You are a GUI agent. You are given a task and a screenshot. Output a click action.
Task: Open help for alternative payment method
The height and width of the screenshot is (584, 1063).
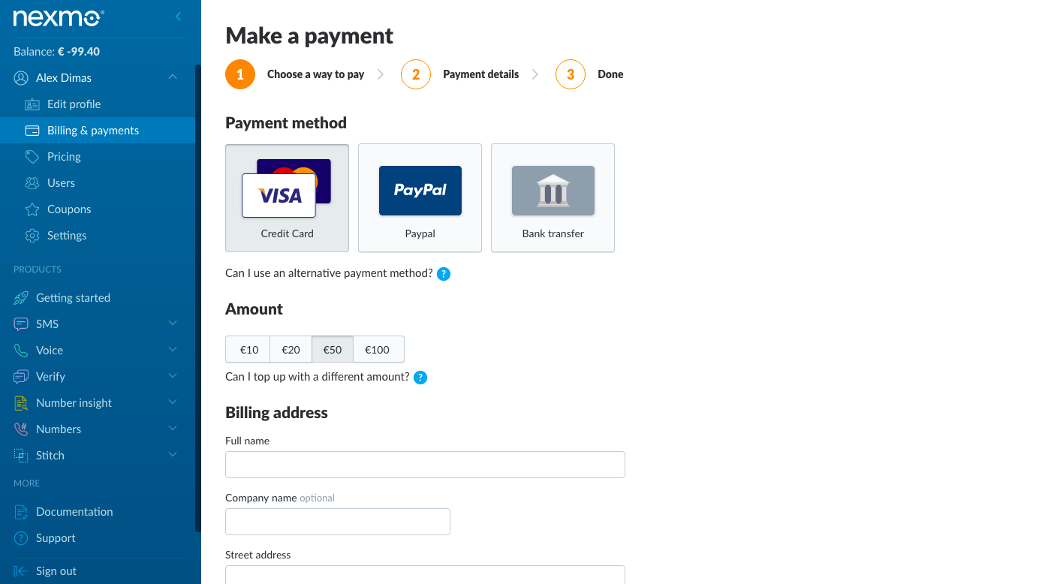(444, 274)
